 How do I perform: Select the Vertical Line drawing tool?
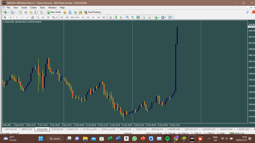17,17
